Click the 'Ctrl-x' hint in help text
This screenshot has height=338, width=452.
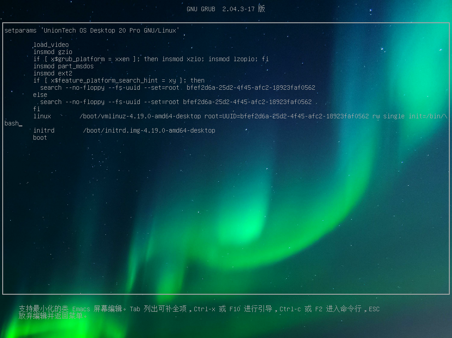pyautogui.click(x=205, y=309)
